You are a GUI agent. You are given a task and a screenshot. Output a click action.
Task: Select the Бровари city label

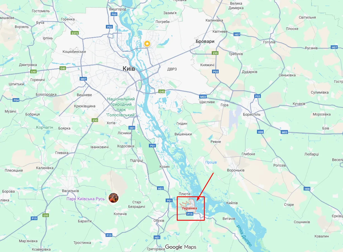(x=205, y=41)
